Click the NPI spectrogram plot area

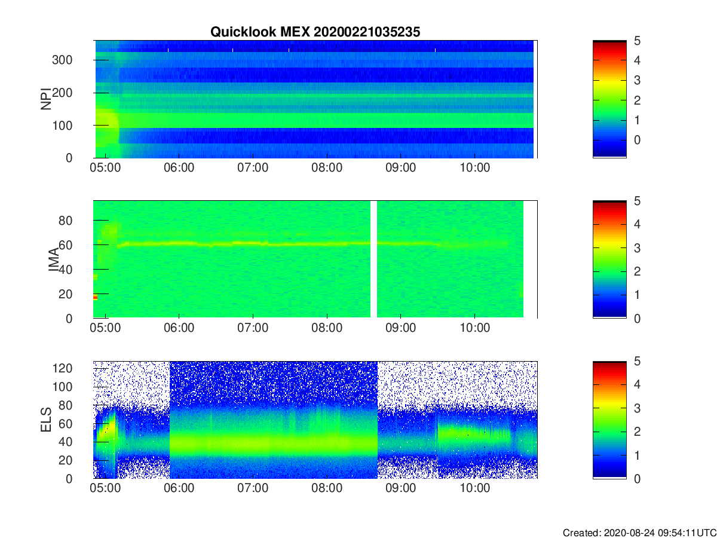tap(315, 99)
